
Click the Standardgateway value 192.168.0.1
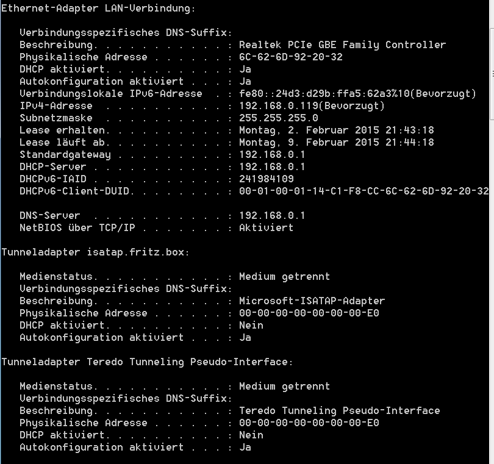(x=272, y=155)
